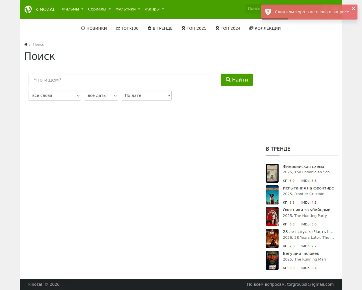Click the flame icon beside В ТРЕНДЕ
Image resolution: width=362 pixels, height=290 pixels.
(149, 28)
